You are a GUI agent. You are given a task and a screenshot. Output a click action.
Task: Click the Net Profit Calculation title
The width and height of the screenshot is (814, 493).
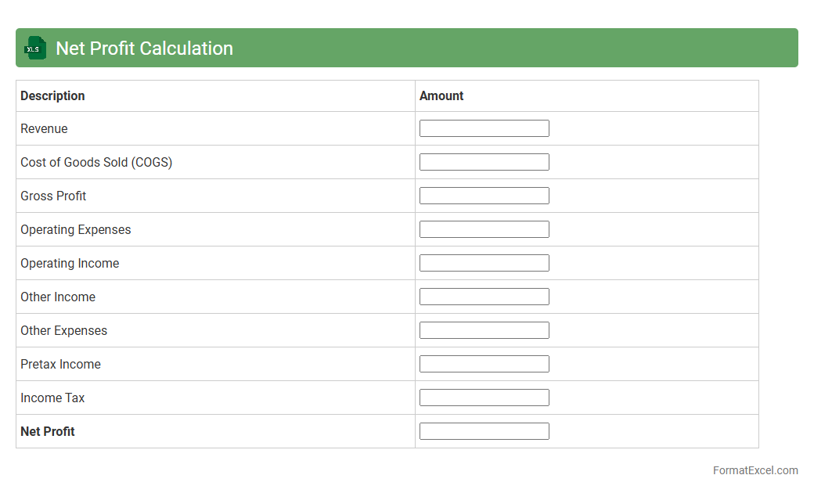[144, 49]
